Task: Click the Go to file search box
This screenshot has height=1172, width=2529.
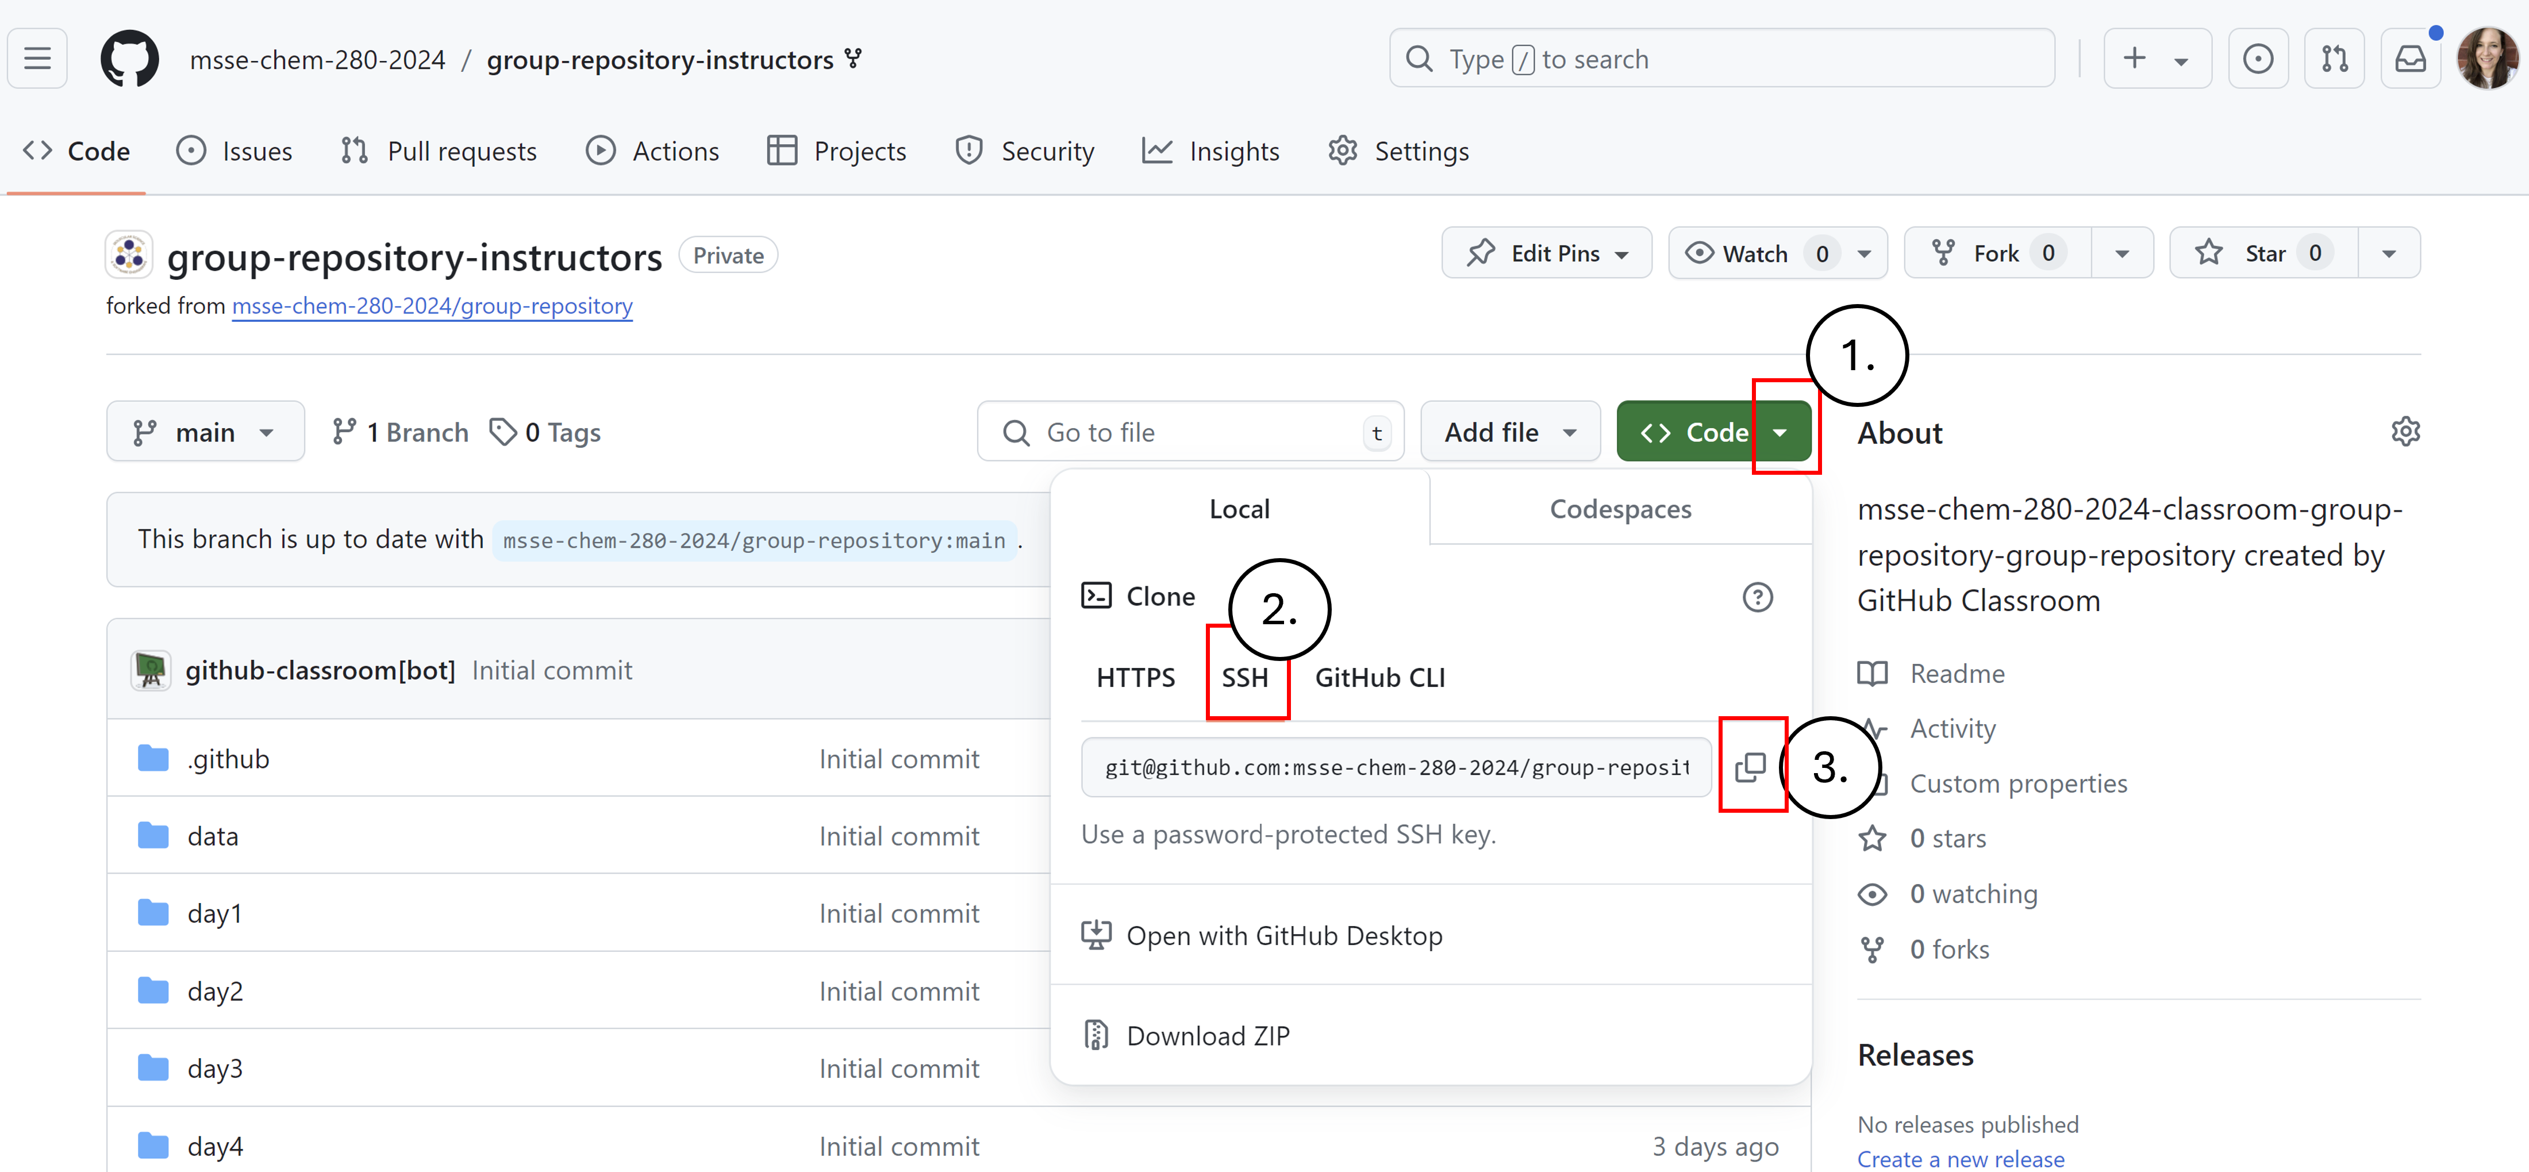Action: tap(1191, 432)
